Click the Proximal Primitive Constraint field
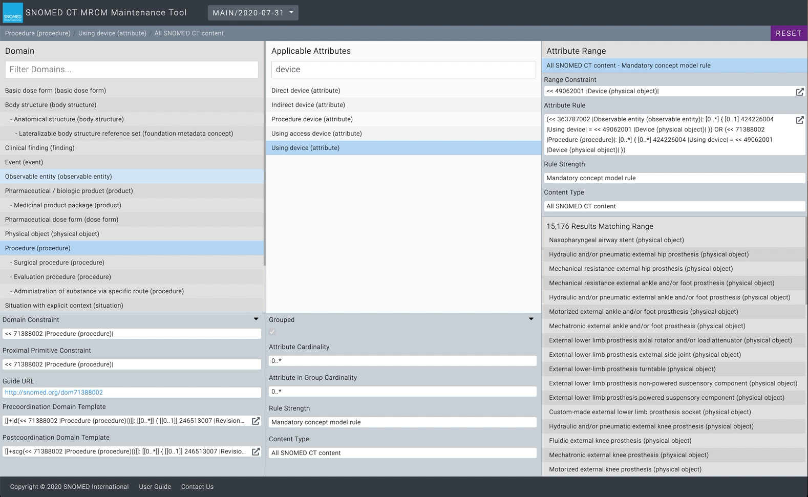808x497 pixels. (132, 364)
